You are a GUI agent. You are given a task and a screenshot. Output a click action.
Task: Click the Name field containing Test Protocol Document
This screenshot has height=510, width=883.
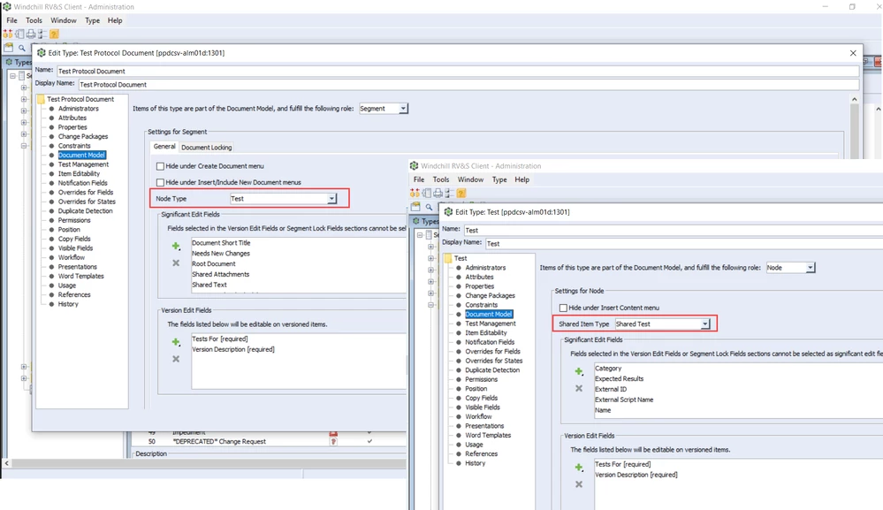(457, 71)
